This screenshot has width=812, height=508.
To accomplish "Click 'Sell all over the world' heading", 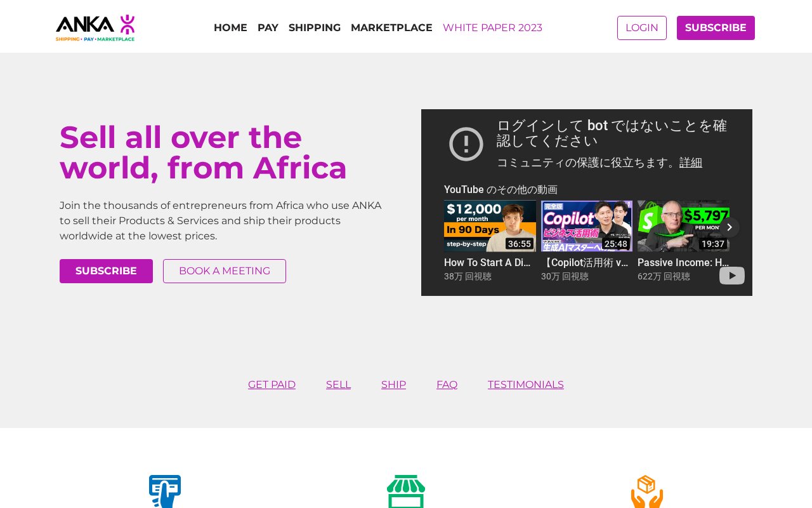I will [x=204, y=152].
